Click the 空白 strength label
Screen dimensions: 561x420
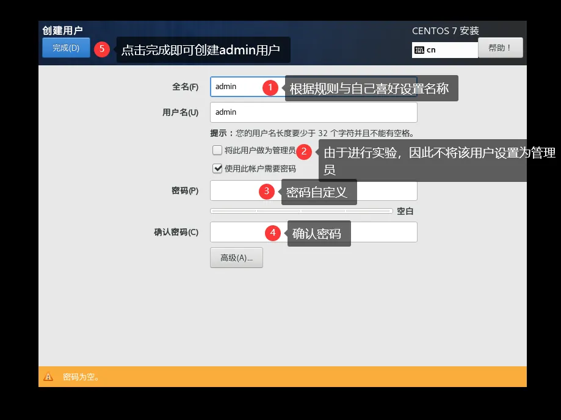click(405, 211)
